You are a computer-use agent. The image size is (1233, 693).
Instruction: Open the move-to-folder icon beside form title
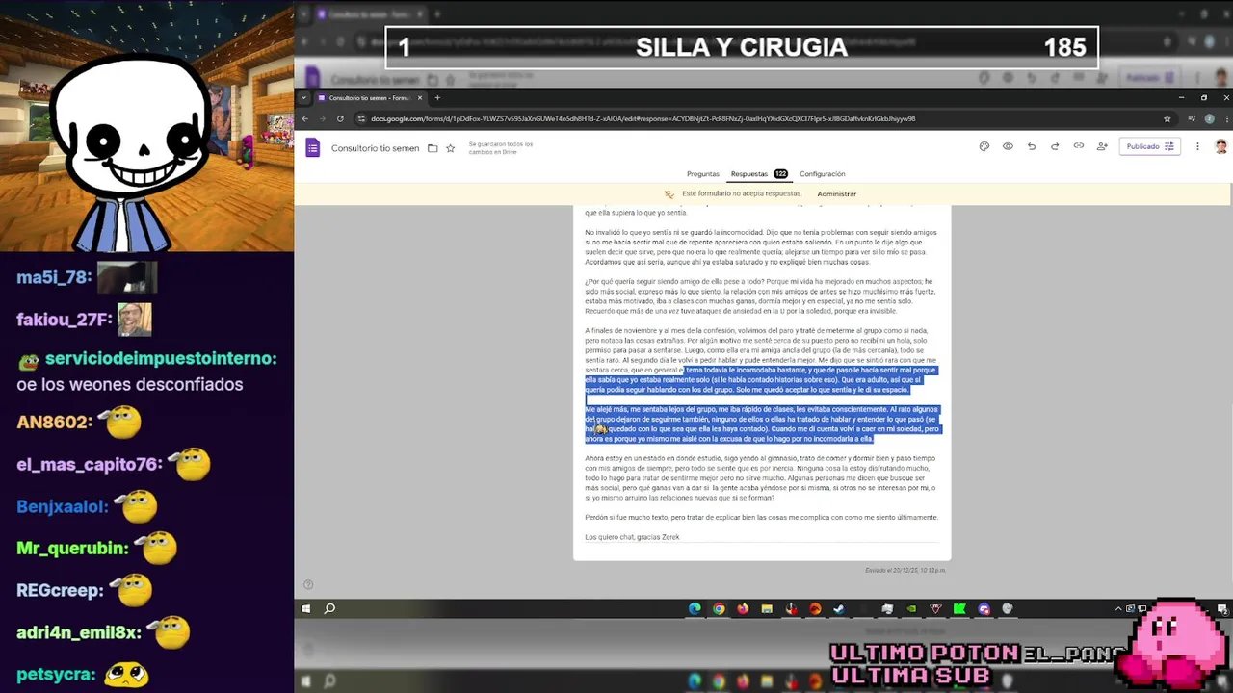click(433, 148)
